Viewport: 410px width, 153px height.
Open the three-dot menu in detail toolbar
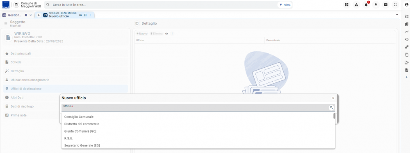pos(172,34)
